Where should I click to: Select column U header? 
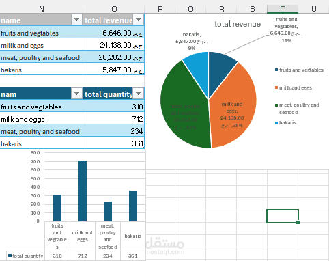313,9
